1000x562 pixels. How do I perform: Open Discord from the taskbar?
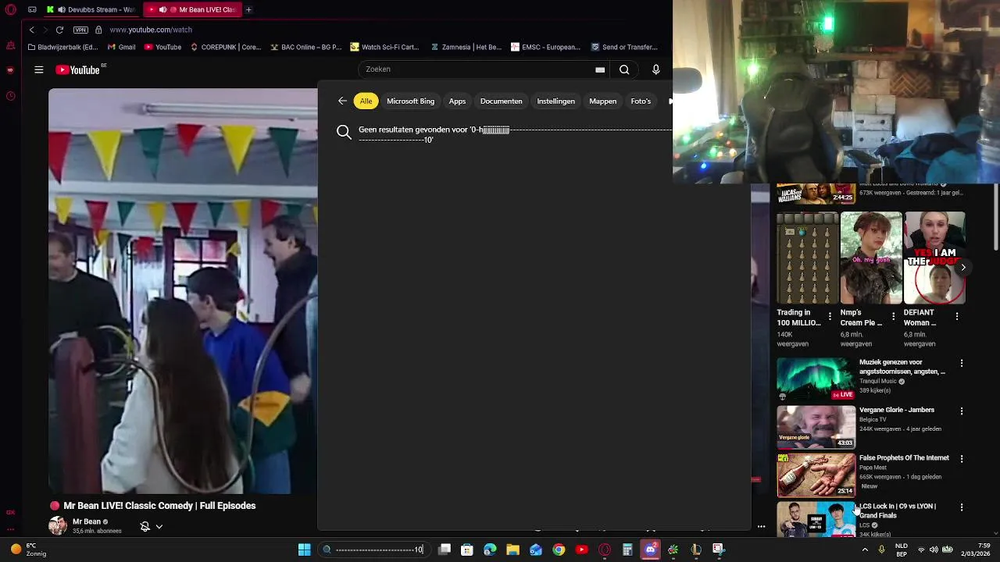tap(650, 550)
